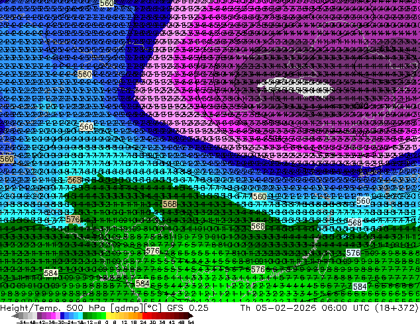Click the "Th 05-02-2026" date text

(x=278, y=307)
